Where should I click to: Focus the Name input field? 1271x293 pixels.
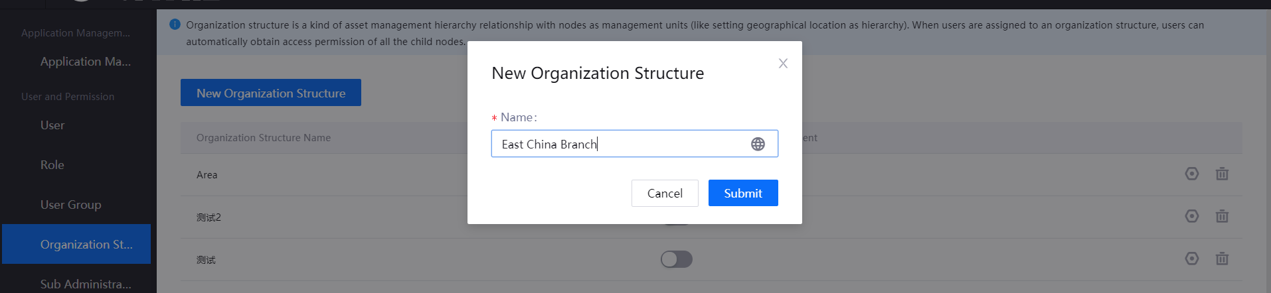point(621,144)
